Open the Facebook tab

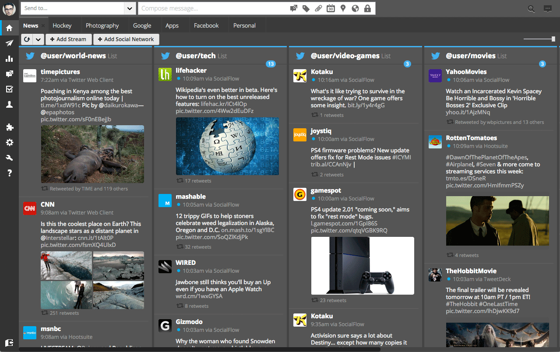[206, 25]
